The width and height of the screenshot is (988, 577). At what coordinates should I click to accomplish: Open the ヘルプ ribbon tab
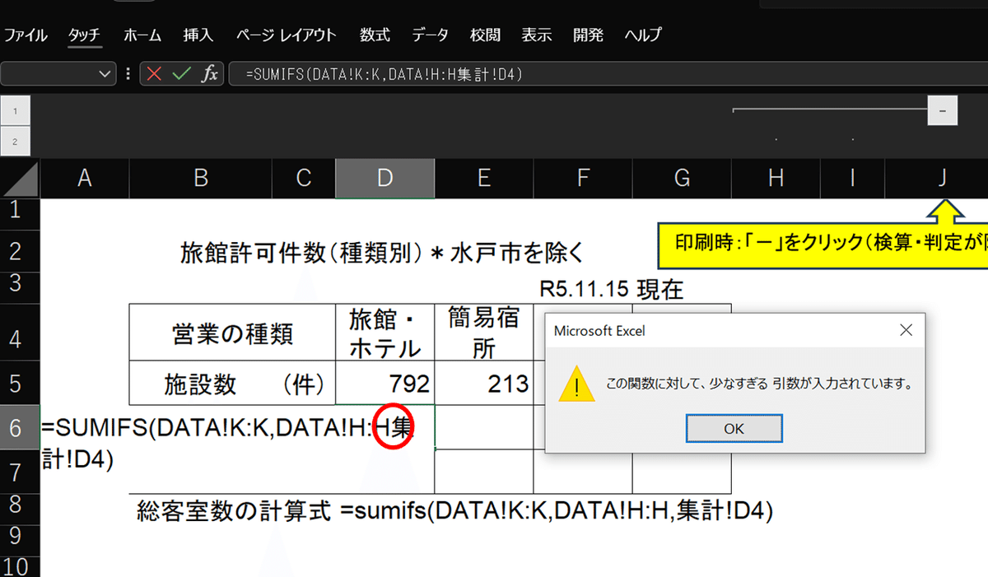coord(643,35)
